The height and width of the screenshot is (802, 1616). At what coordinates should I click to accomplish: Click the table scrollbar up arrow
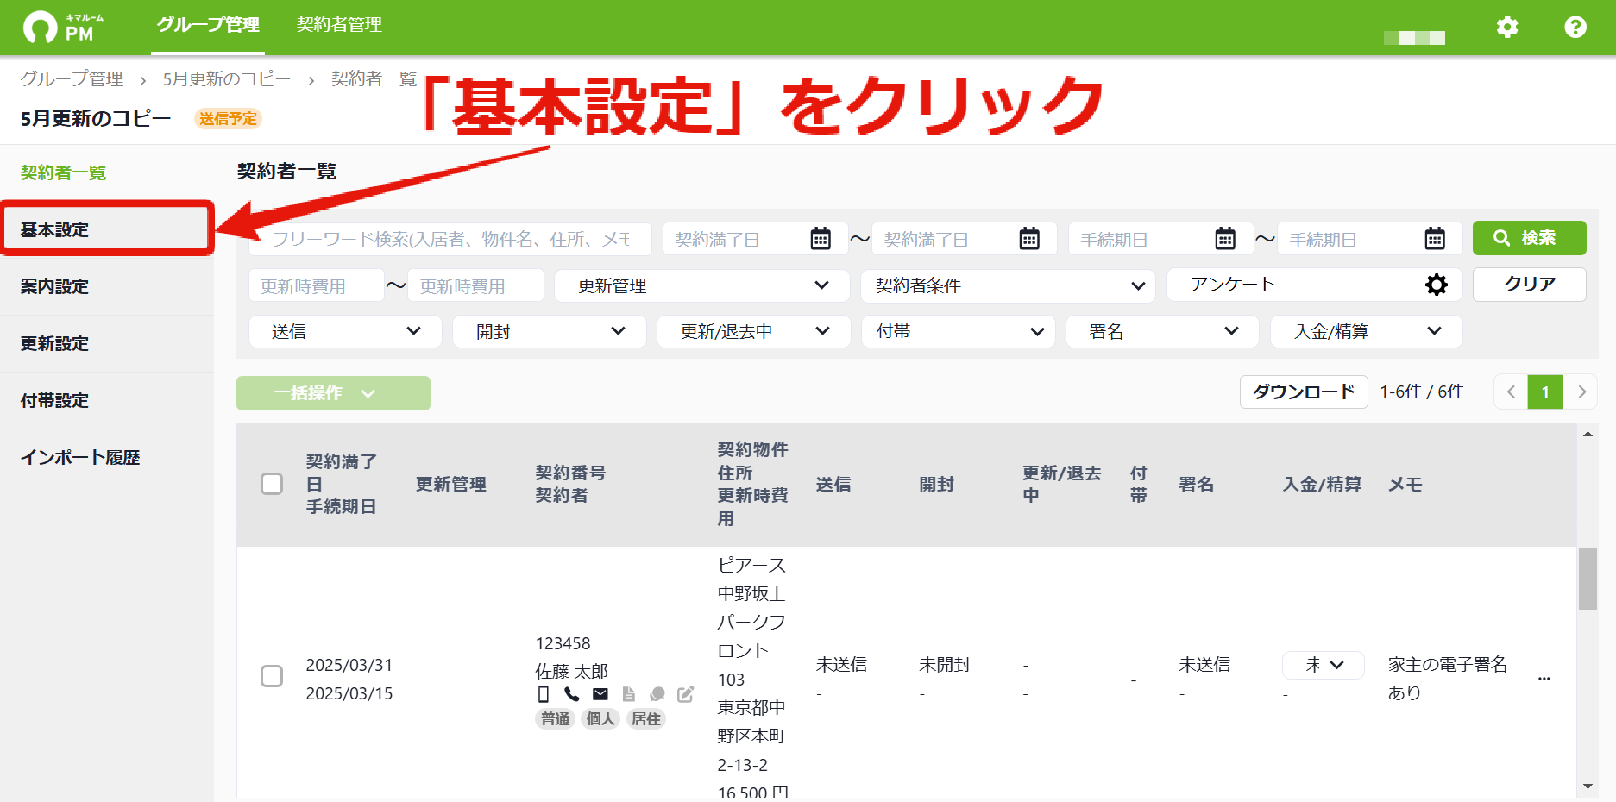pyautogui.click(x=1588, y=434)
